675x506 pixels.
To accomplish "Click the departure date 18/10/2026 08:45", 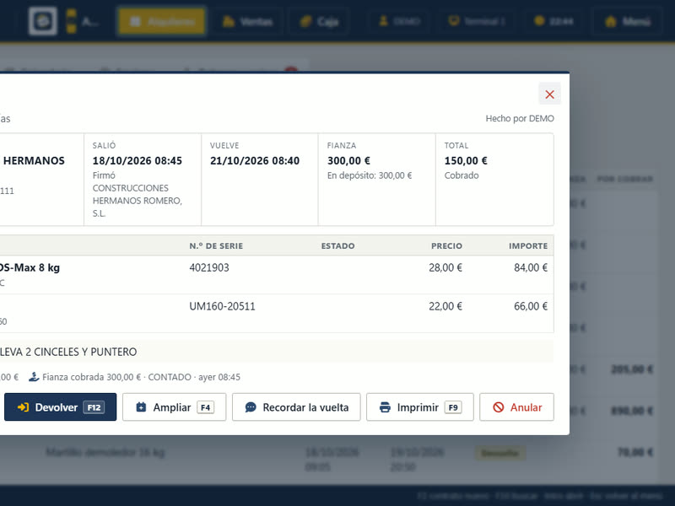I will [x=138, y=161].
